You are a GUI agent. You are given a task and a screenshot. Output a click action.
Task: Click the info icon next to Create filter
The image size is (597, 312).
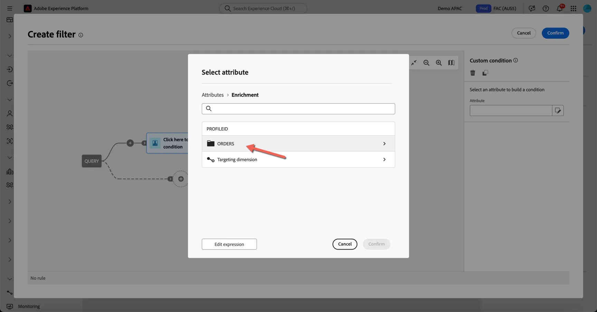pos(80,35)
